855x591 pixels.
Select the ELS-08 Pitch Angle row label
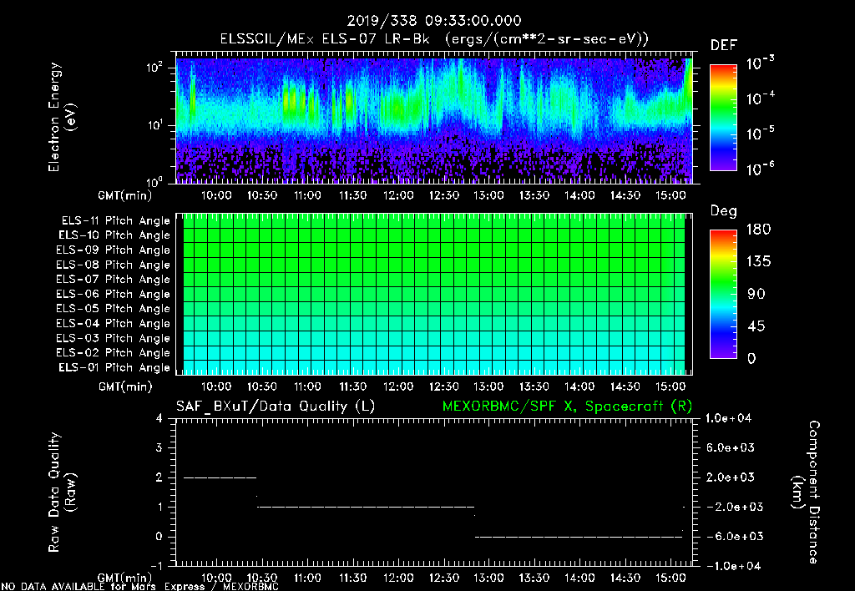click(x=114, y=265)
